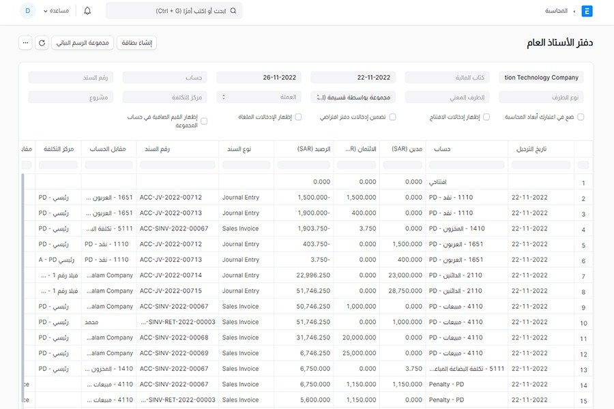Image resolution: width=614 pixels, height=409 pixels.
Task: Click the 22-11-2022 from-date field
Action: coord(353,78)
